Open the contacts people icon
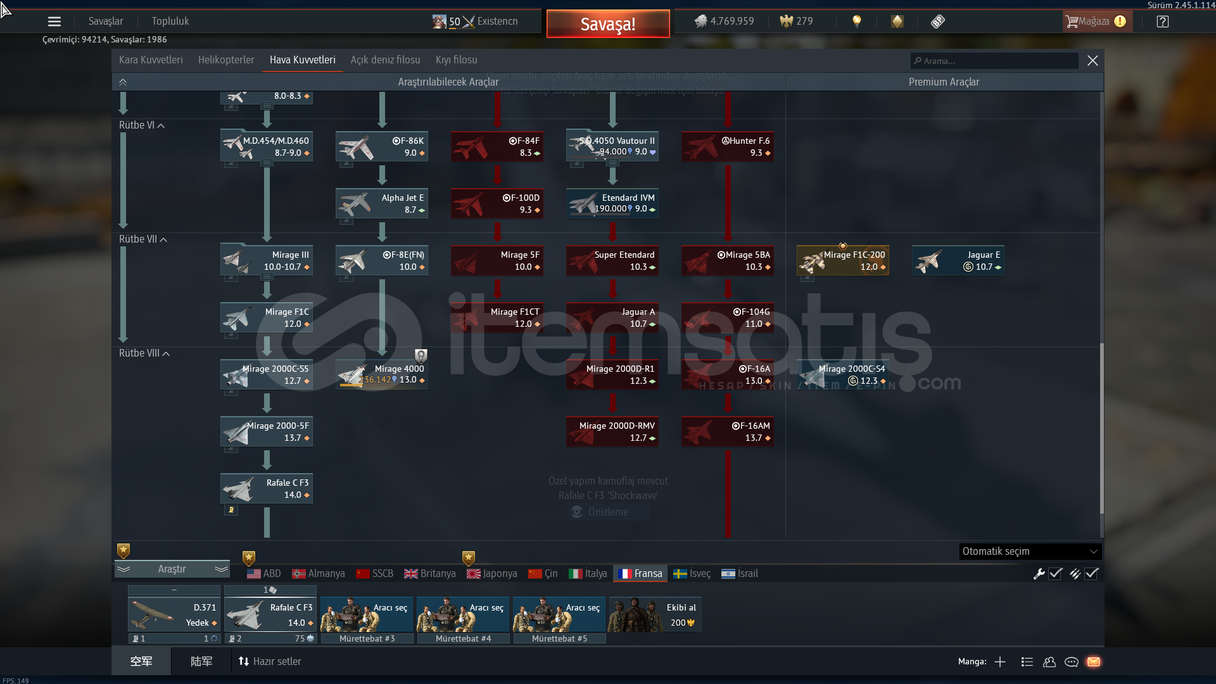This screenshot has height=684, width=1216. point(1049,662)
